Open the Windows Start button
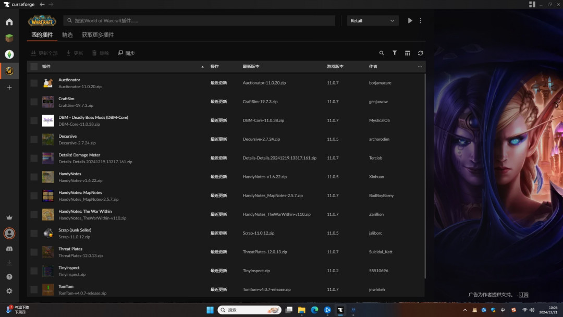The image size is (563, 317). point(210,310)
